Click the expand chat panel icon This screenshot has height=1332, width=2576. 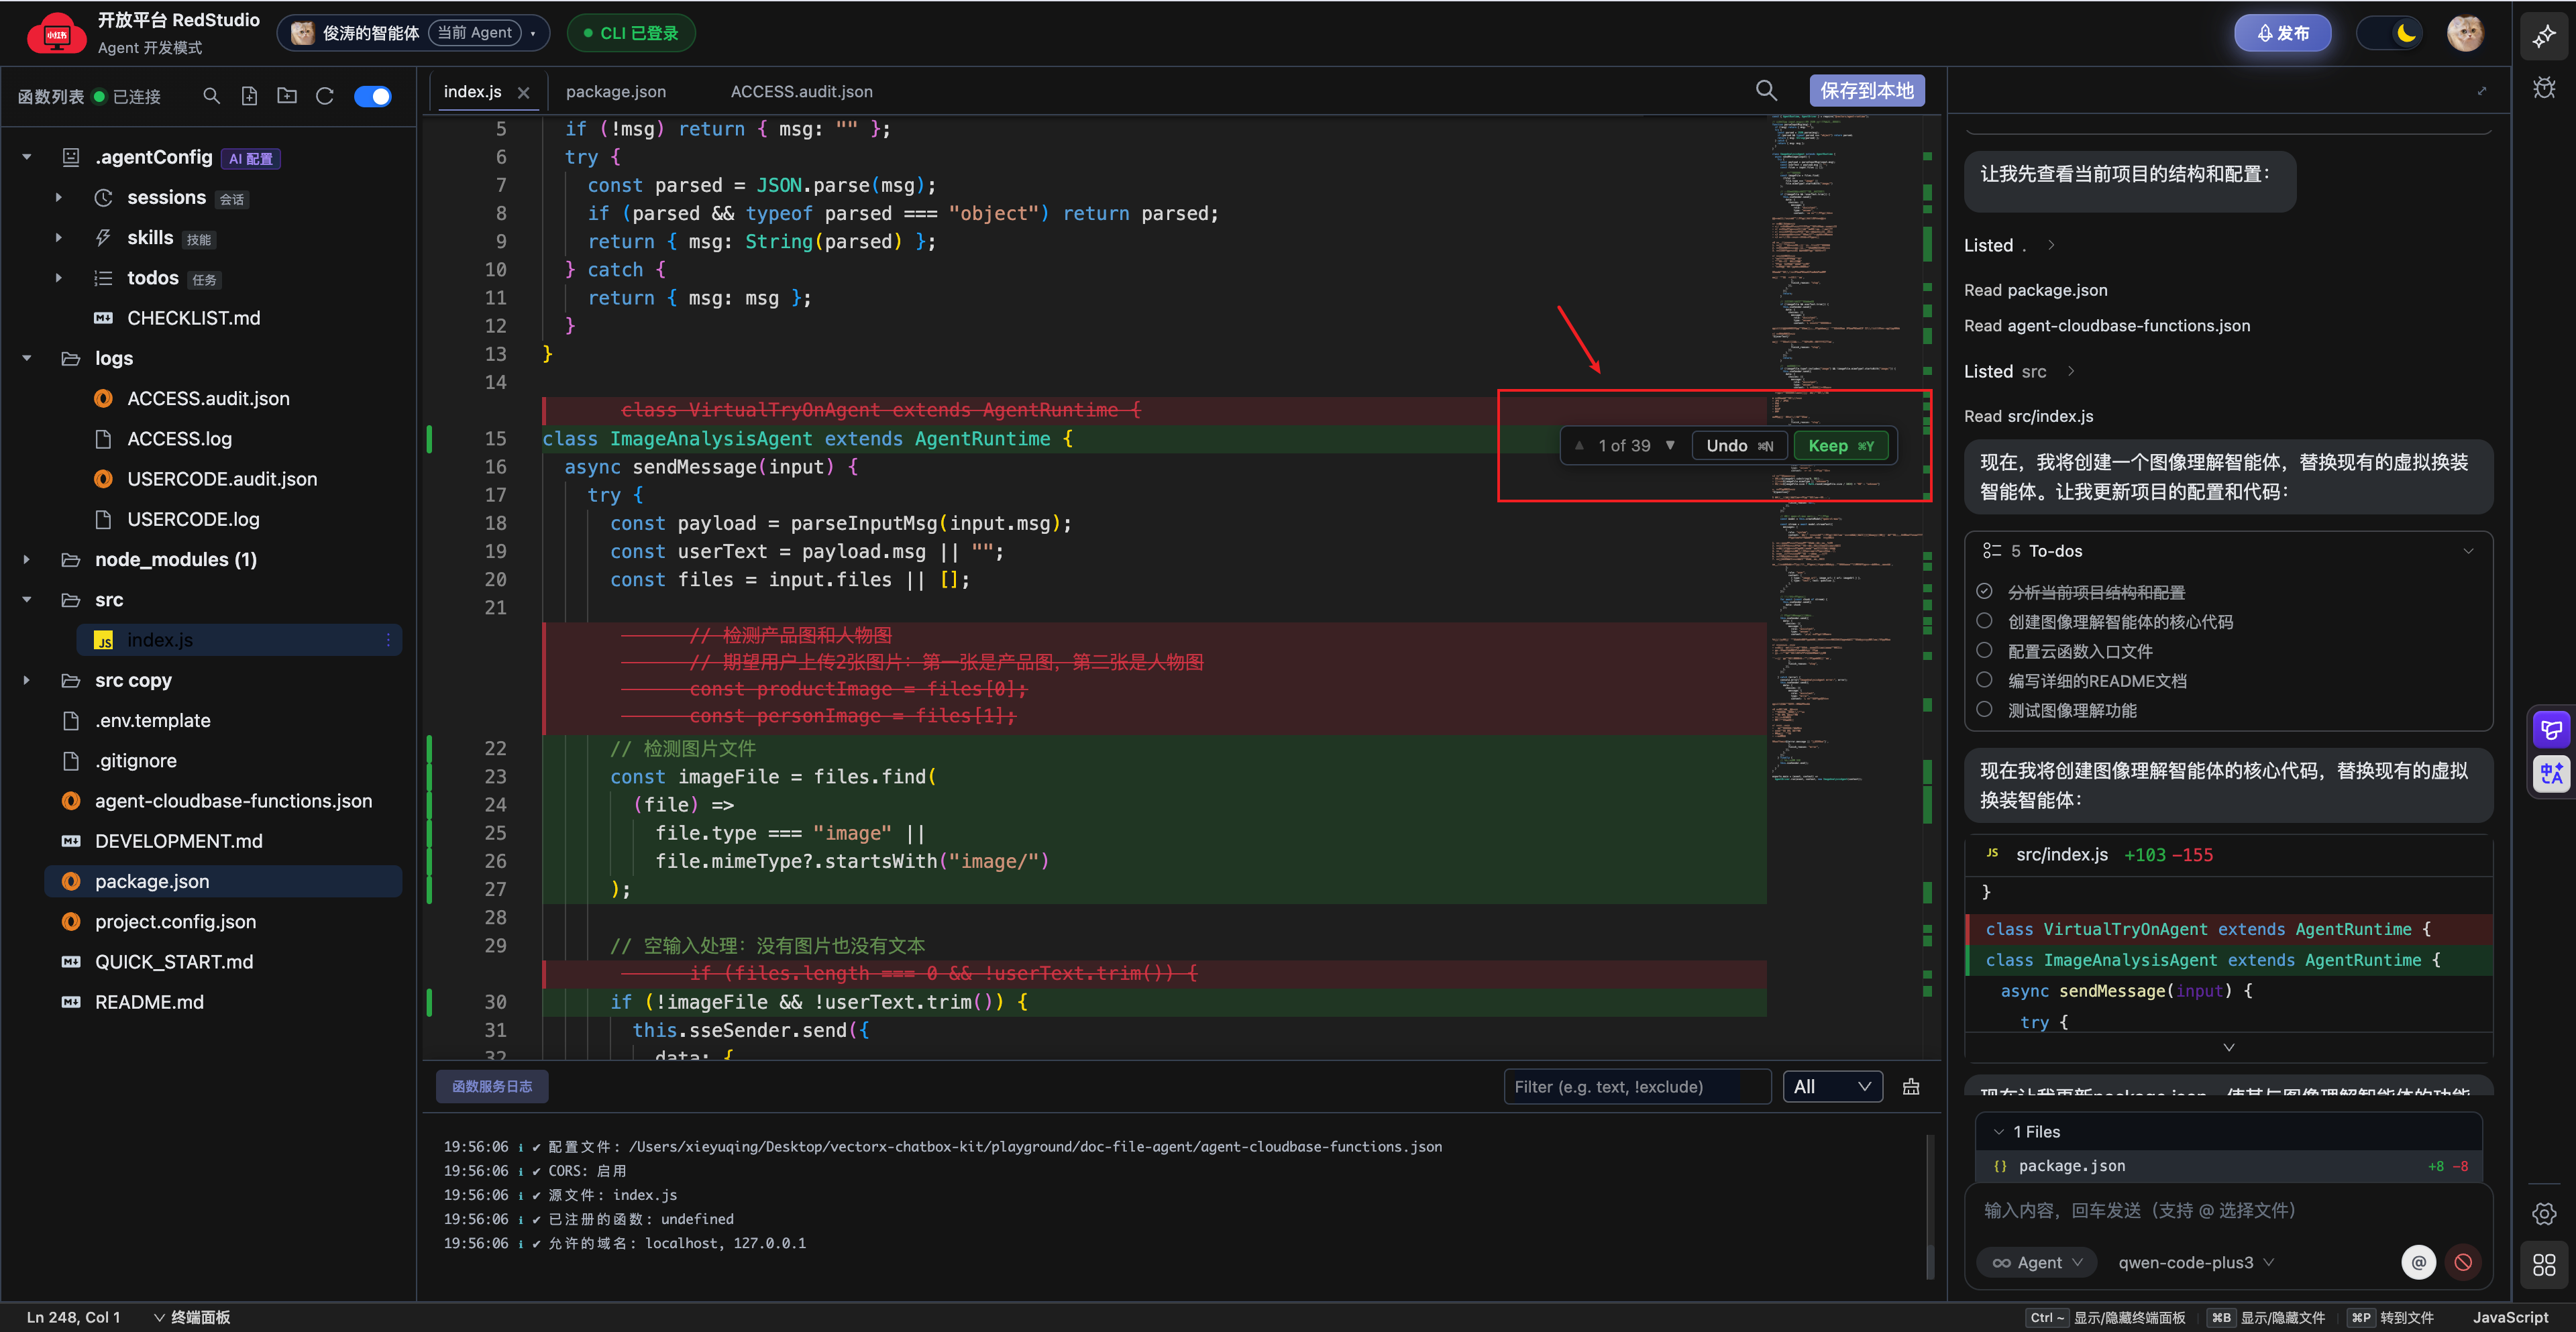2482,91
